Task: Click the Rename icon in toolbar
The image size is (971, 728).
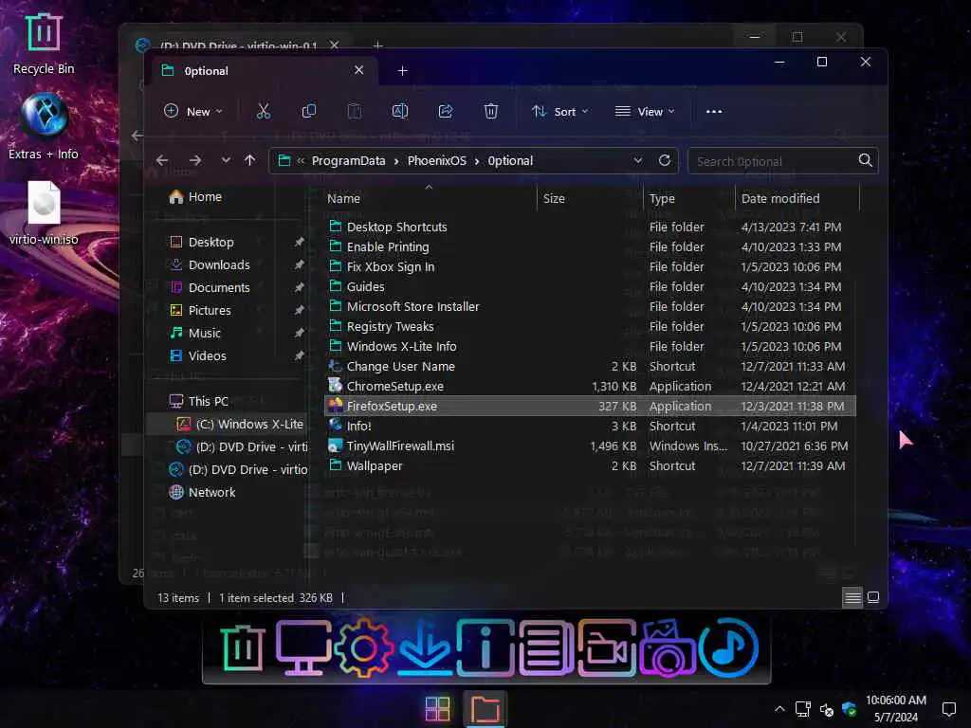Action: click(400, 112)
